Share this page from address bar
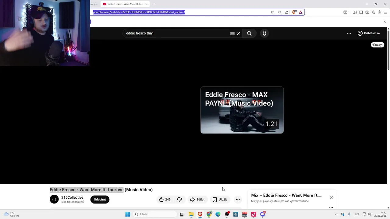This screenshot has height=219, width=390. click(286, 12)
